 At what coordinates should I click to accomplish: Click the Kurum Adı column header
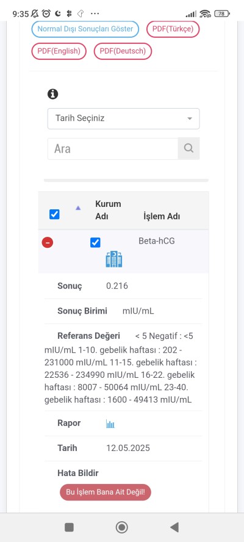[x=108, y=210]
